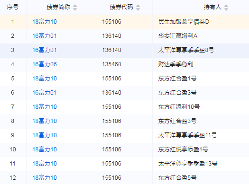249x184 pixels.
Task: Open 18富力10 link in row 12
Action: point(45,178)
